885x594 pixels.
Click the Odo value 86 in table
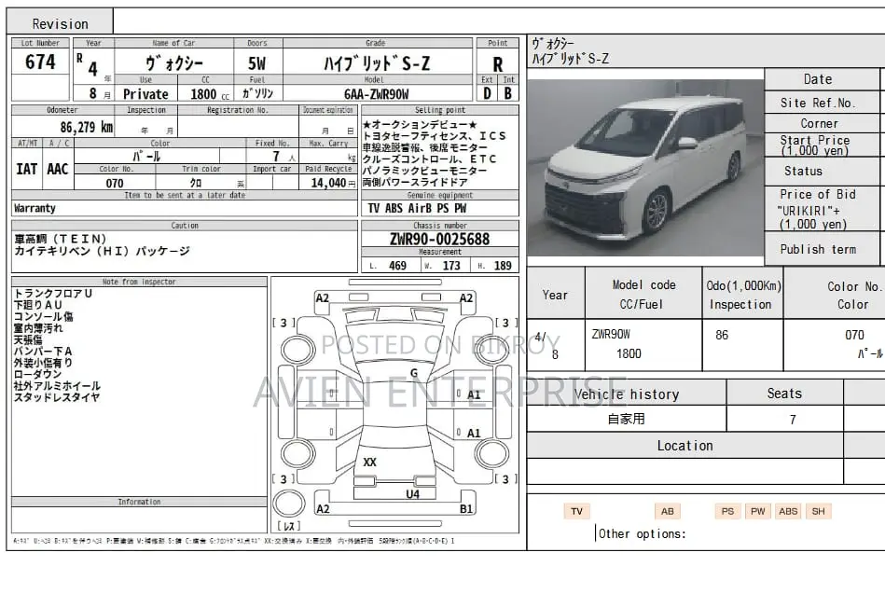(722, 335)
